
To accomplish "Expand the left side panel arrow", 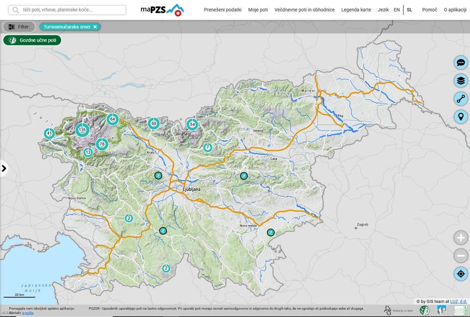I will (x=4, y=168).
